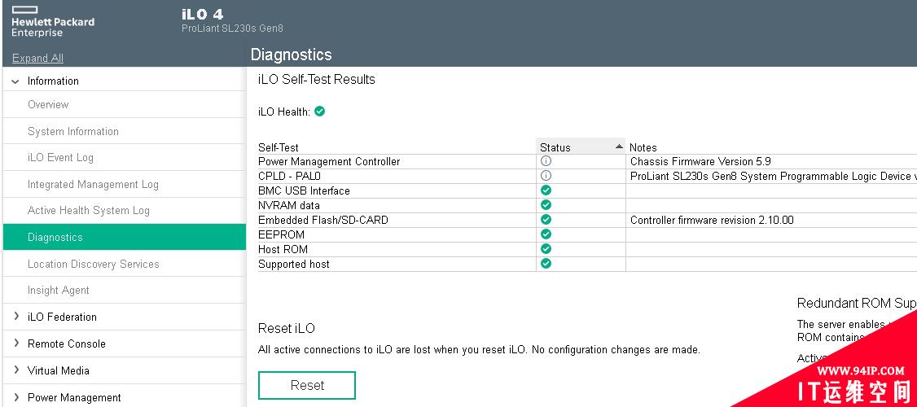The image size is (917, 407).
Task: Expand the Virtual Media section
Action: (16, 370)
